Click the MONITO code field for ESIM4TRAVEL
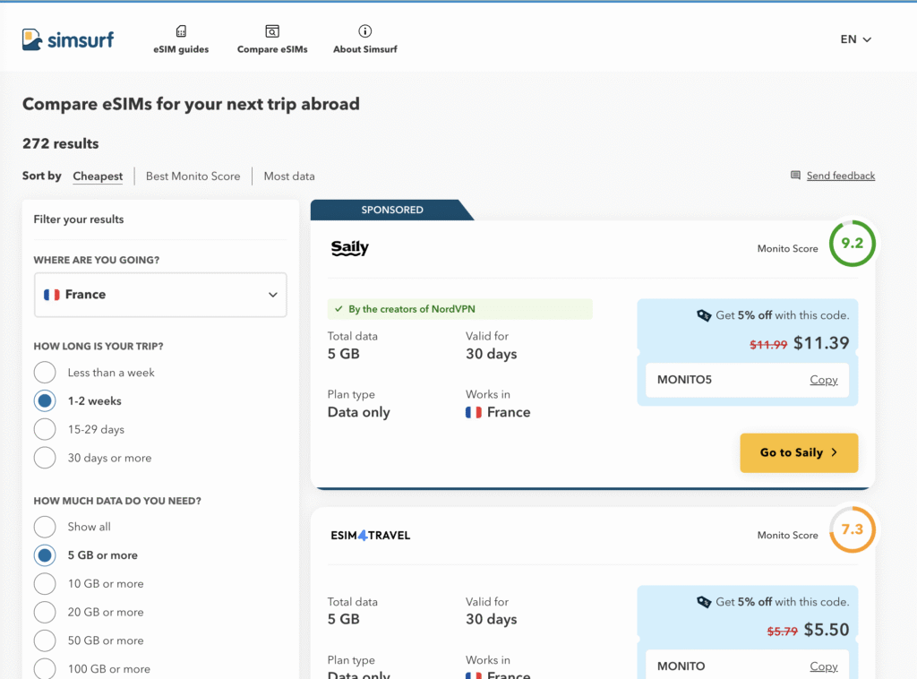 pyautogui.click(x=747, y=665)
